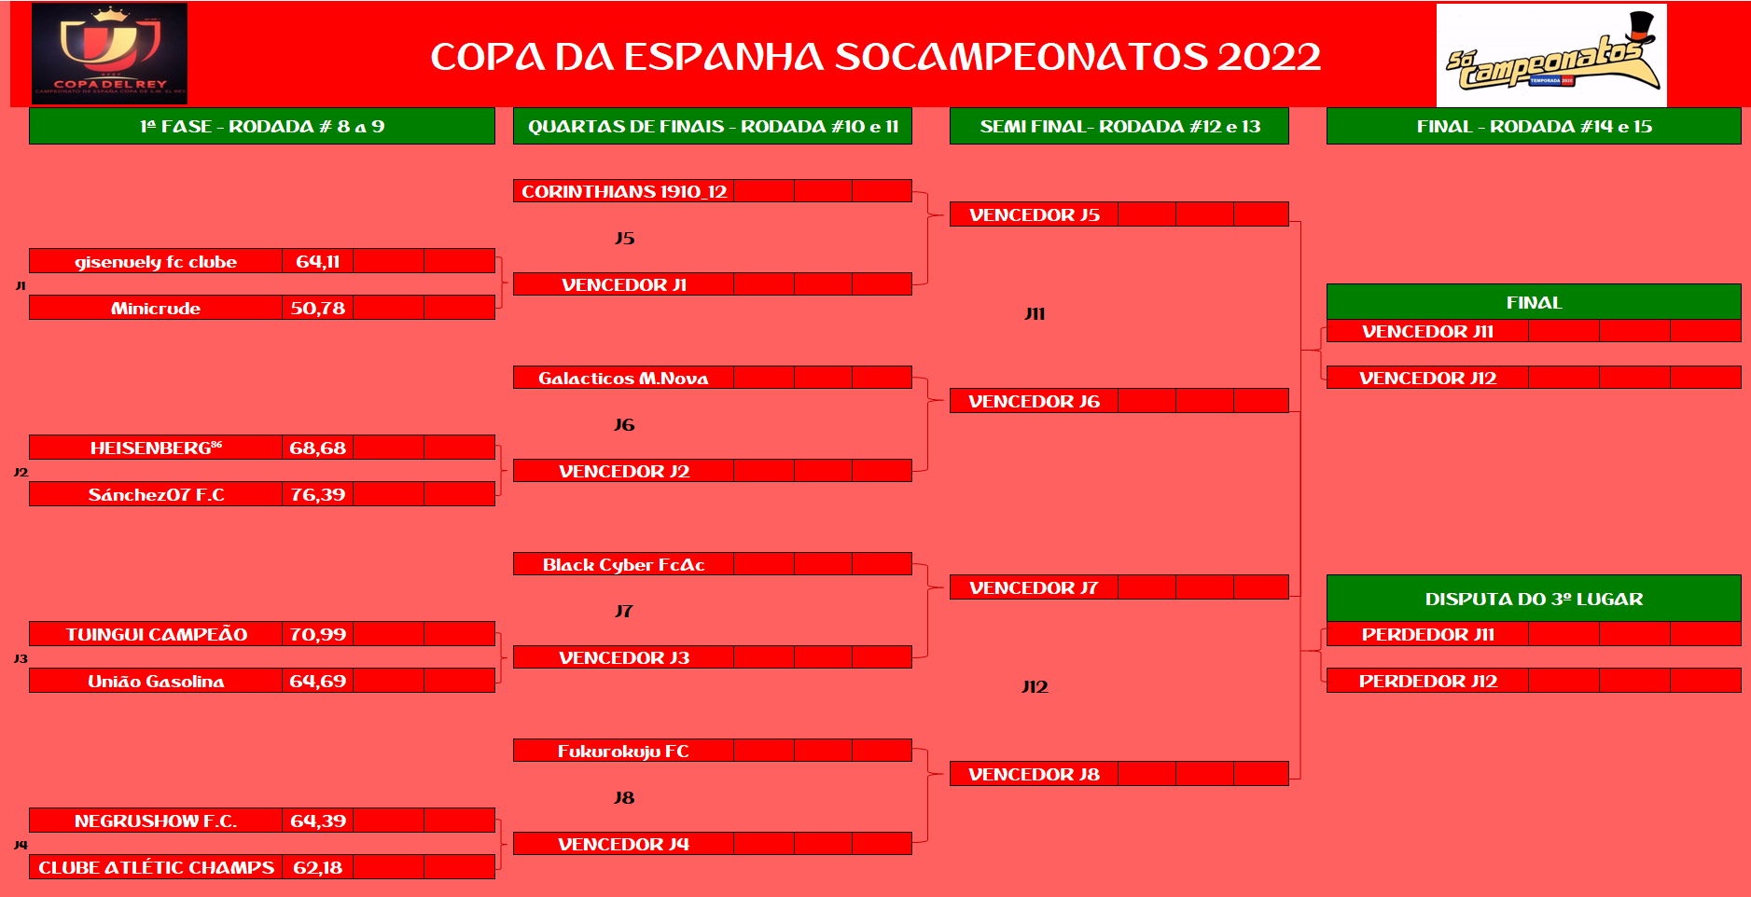Click the Só Campeonatos logo
Screen dimensions: 1751x897
[1550, 55]
